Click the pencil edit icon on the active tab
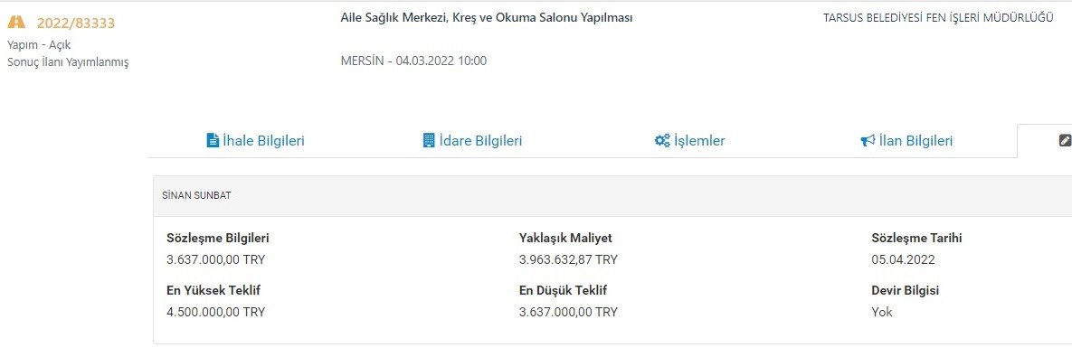The width and height of the screenshot is (1072, 357). [1065, 141]
